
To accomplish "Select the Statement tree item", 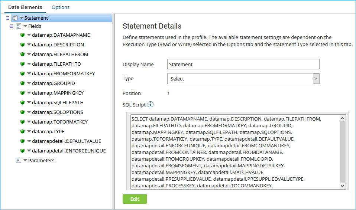I will pyautogui.click(x=36, y=18).
